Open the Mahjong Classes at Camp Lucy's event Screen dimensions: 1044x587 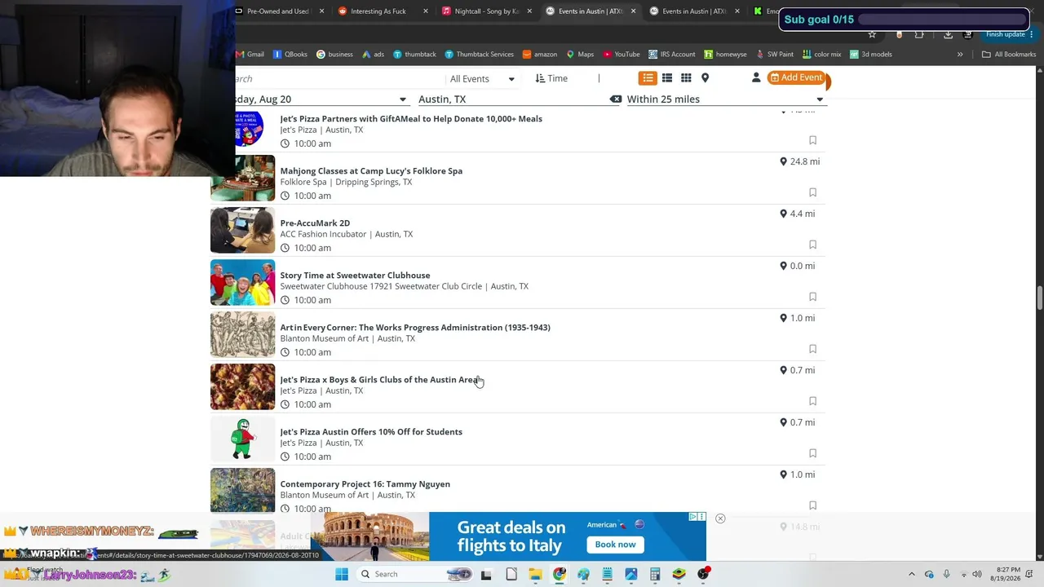pyautogui.click(x=371, y=171)
